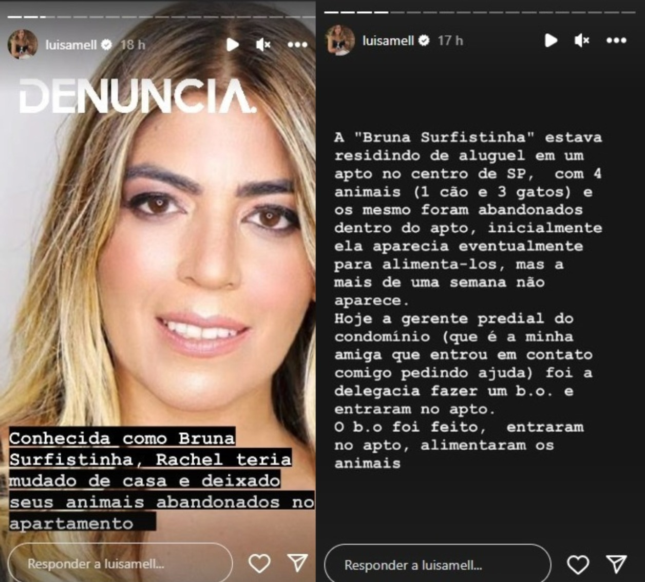The width and height of the screenshot is (645, 582).
Task: Open luisamell avatar on right story
Action: pos(340,40)
